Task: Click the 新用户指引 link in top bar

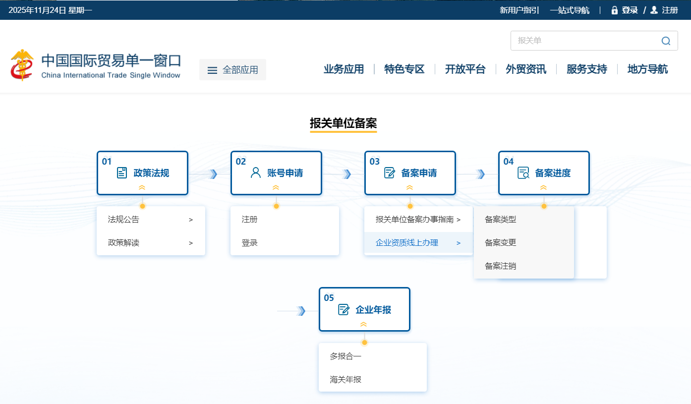Action: coord(519,10)
